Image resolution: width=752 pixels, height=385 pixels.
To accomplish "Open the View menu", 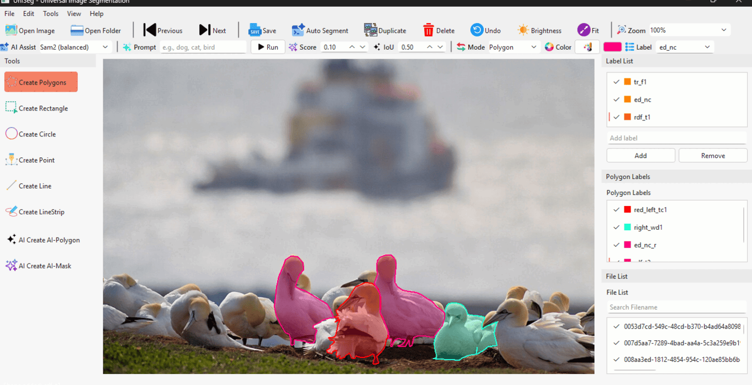I will [74, 14].
